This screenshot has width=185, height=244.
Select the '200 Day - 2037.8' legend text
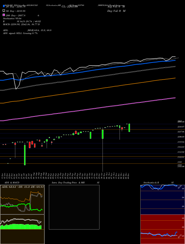(16, 16)
